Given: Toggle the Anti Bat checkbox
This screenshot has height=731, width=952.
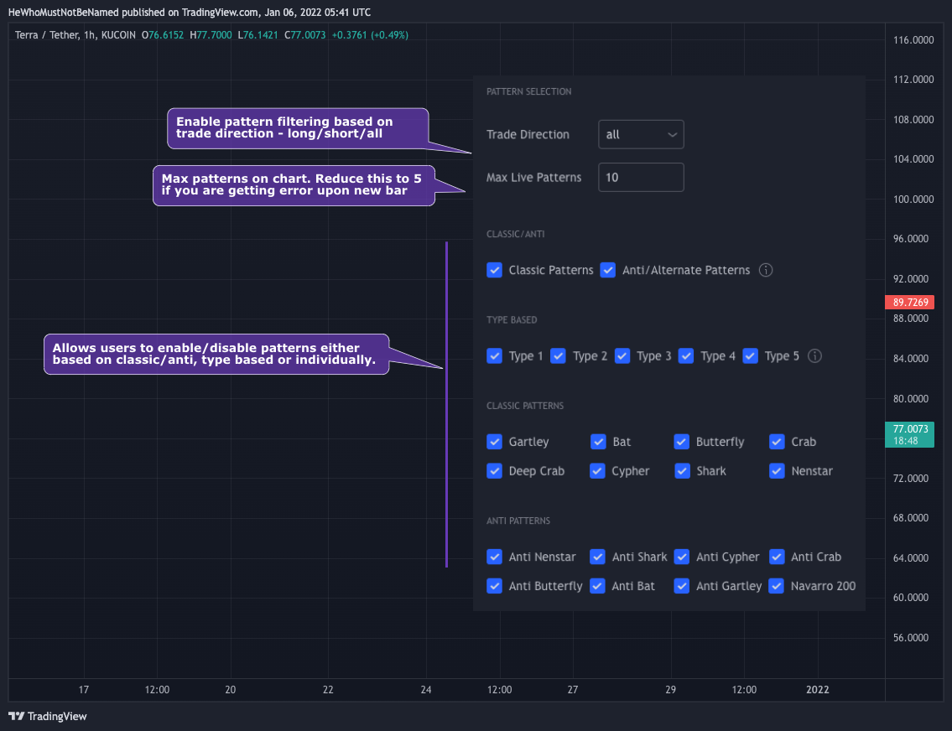Looking at the screenshot, I should (x=597, y=586).
